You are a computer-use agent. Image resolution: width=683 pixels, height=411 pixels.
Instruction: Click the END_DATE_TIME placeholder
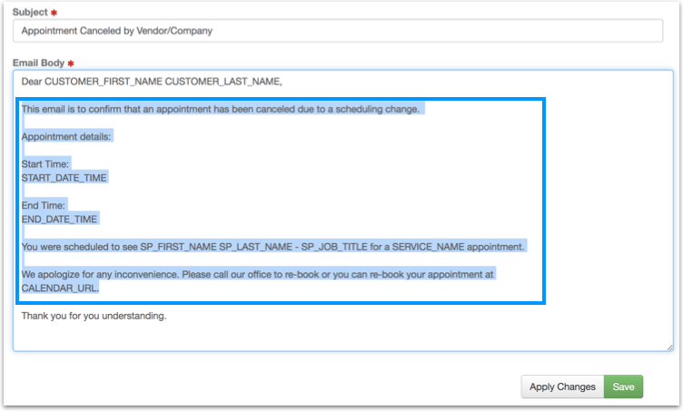click(60, 219)
